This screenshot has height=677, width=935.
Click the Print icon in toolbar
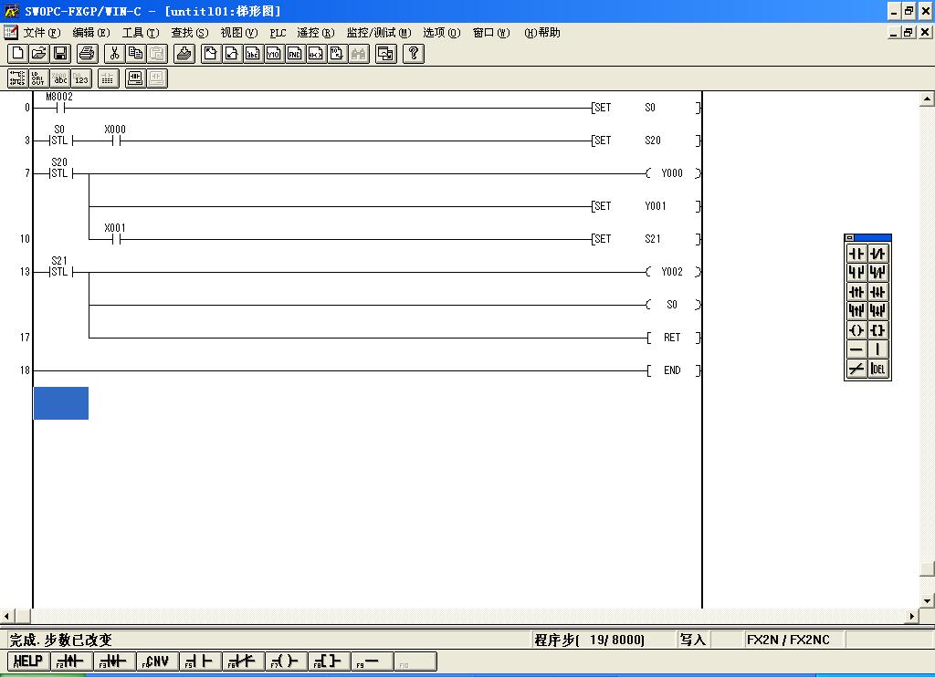[x=87, y=54]
